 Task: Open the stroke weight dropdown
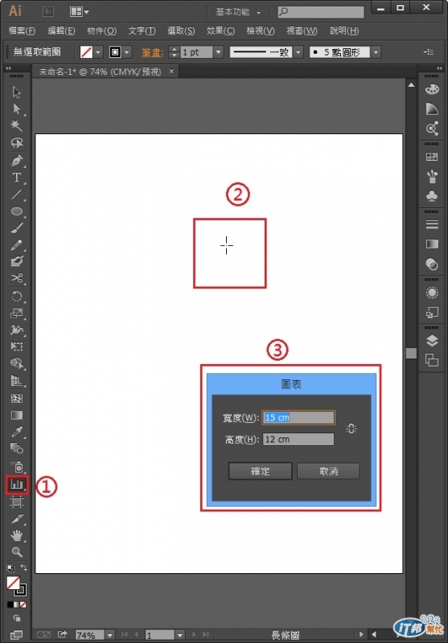tap(218, 52)
